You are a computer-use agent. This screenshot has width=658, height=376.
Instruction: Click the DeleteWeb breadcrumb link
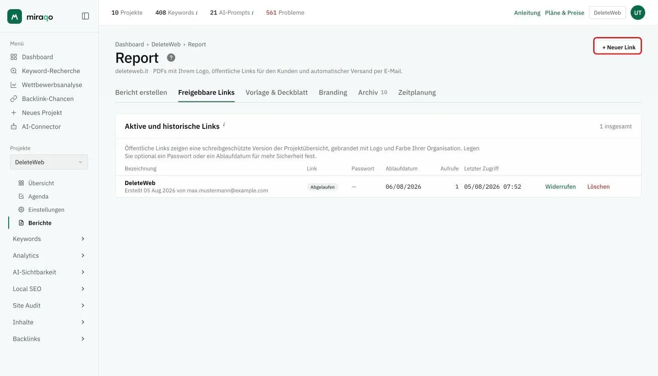pyautogui.click(x=166, y=44)
